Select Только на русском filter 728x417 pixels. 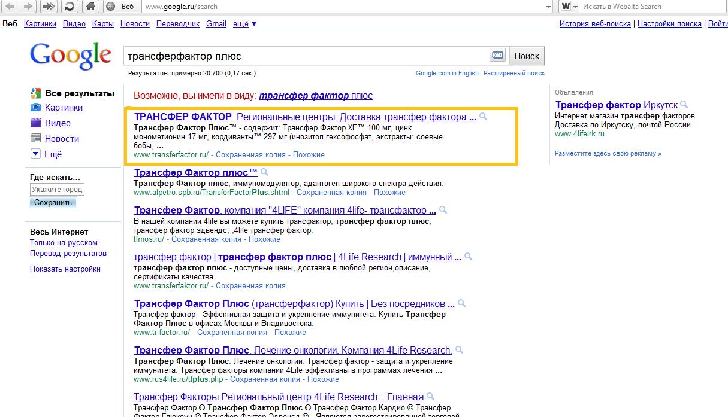tap(64, 243)
